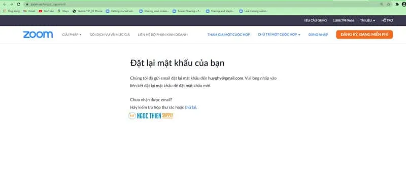Viewport: 406px width, 184px height.
Task: Open the 'Sharing and playin...' bookmark
Action: (220, 11)
